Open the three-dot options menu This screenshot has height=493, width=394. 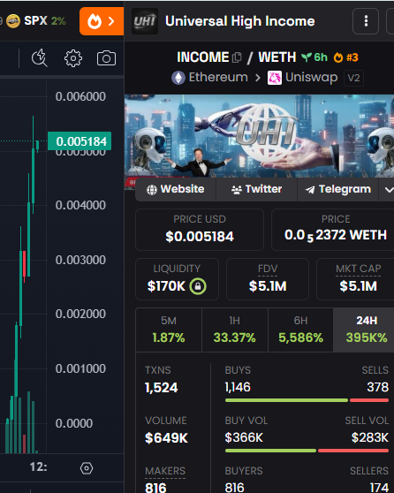pyautogui.click(x=366, y=21)
